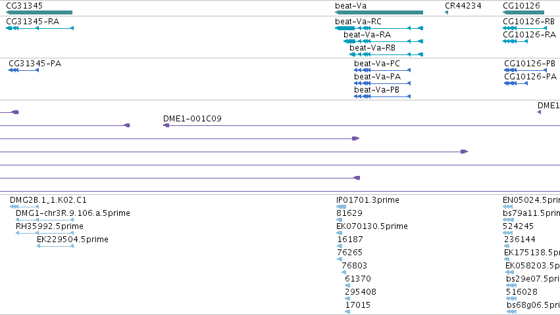Select the IP01701.3prime EST glyph
Viewport: 560px width, 315px height.
point(341,207)
